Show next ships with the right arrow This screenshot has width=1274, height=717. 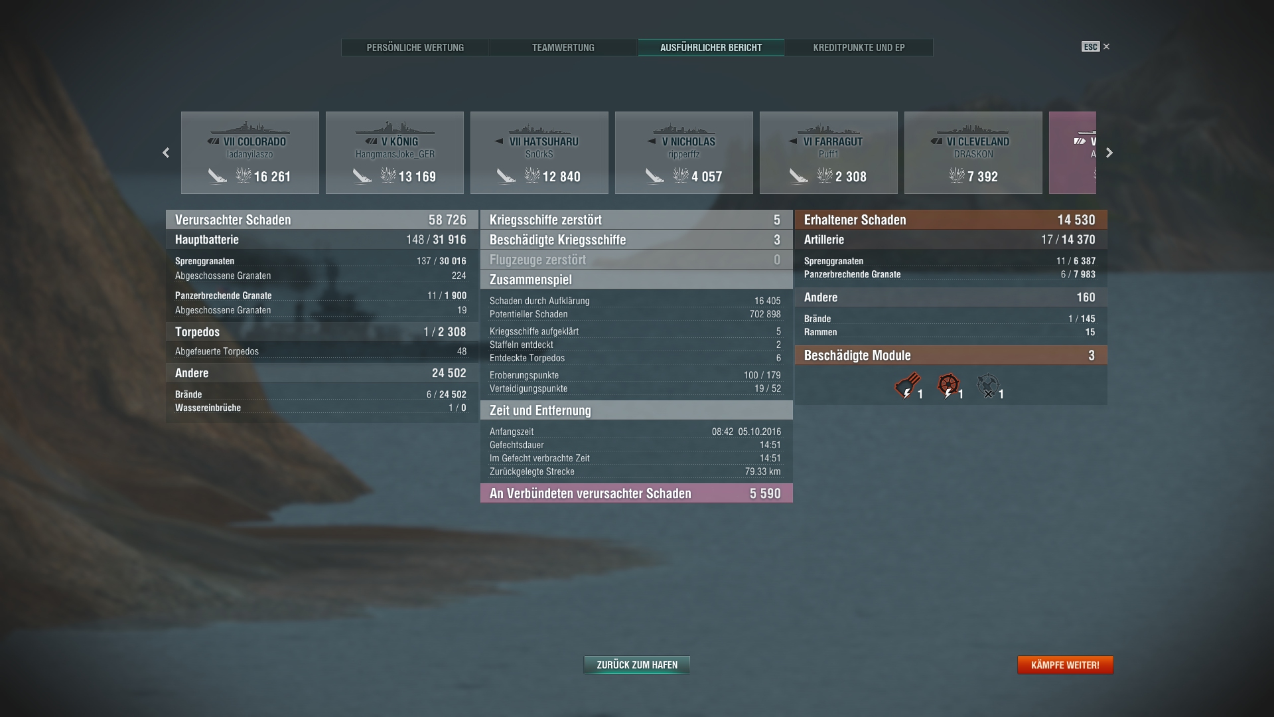coord(1109,153)
